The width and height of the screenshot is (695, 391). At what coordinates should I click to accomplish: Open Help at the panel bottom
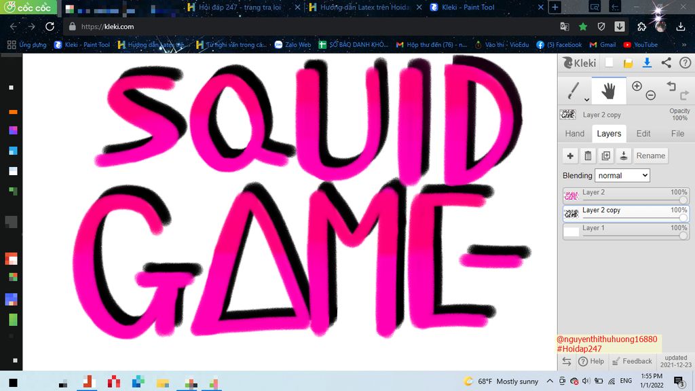click(x=591, y=361)
